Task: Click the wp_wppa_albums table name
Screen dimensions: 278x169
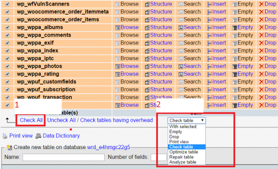Action: [40, 27]
